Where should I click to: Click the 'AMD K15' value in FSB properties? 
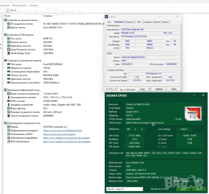48,38
